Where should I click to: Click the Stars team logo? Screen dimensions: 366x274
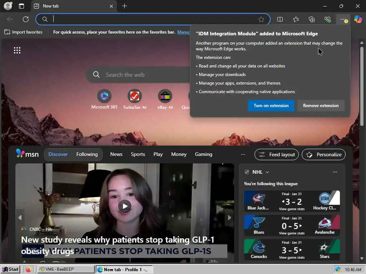click(x=324, y=247)
